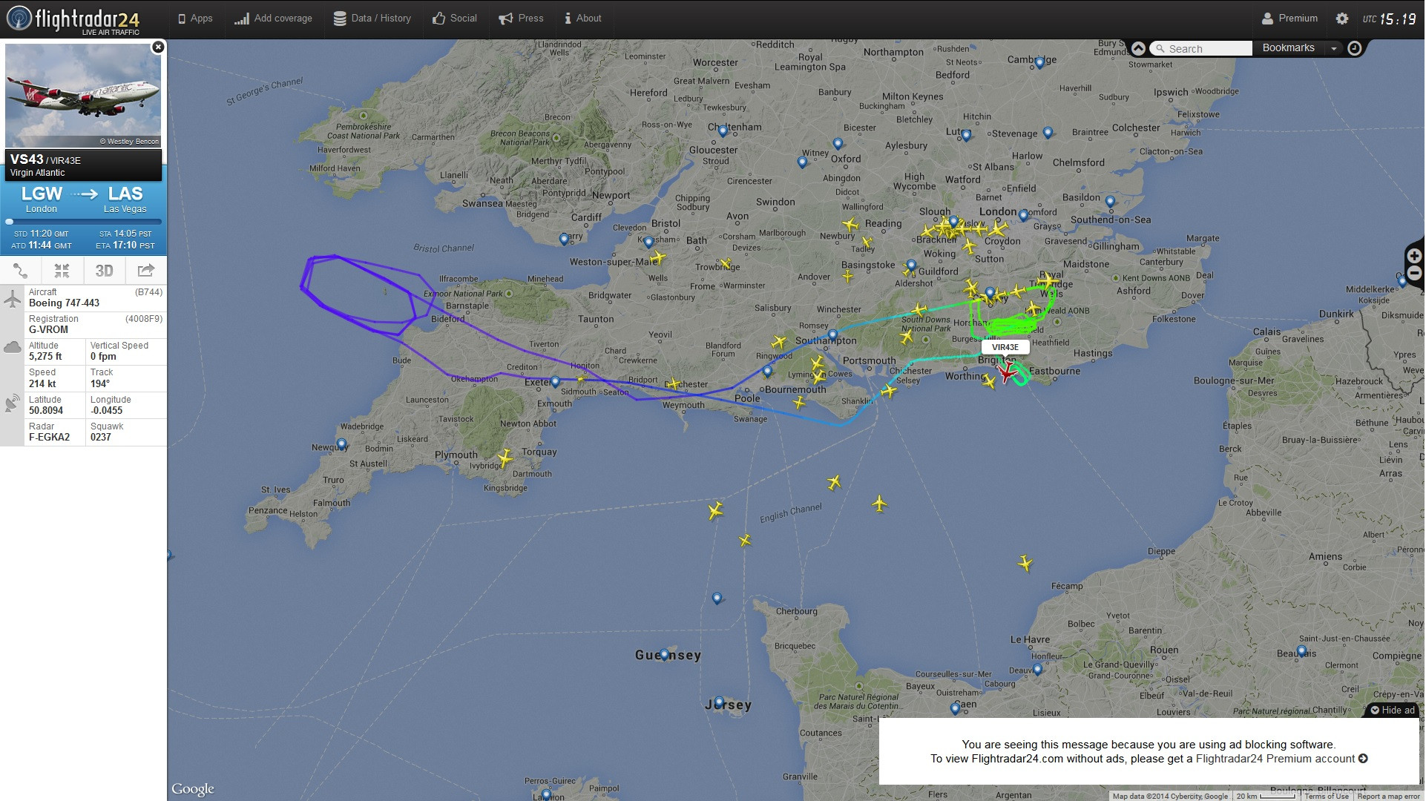1426x801 pixels.
Task: Open the Apps menu
Action: (x=195, y=19)
